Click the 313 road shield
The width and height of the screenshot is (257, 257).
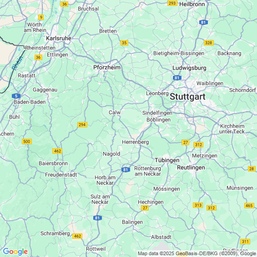tap(198, 205)
